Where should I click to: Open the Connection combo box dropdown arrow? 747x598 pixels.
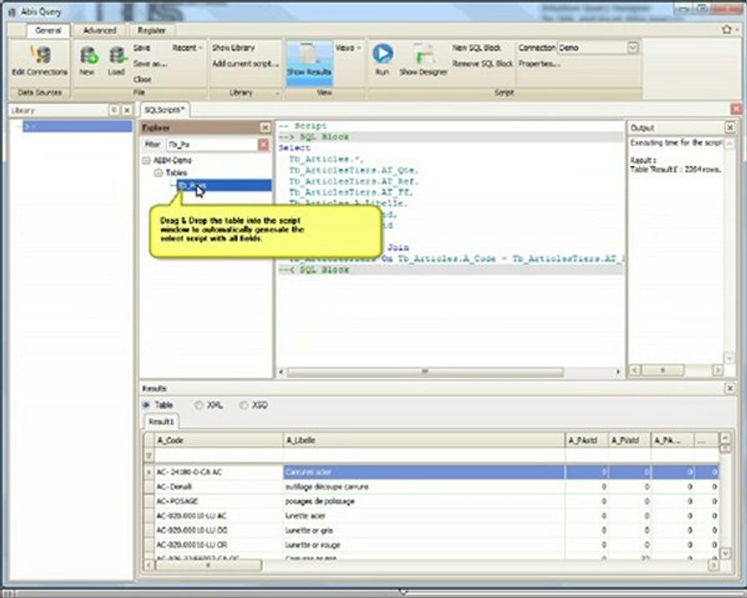tap(632, 47)
